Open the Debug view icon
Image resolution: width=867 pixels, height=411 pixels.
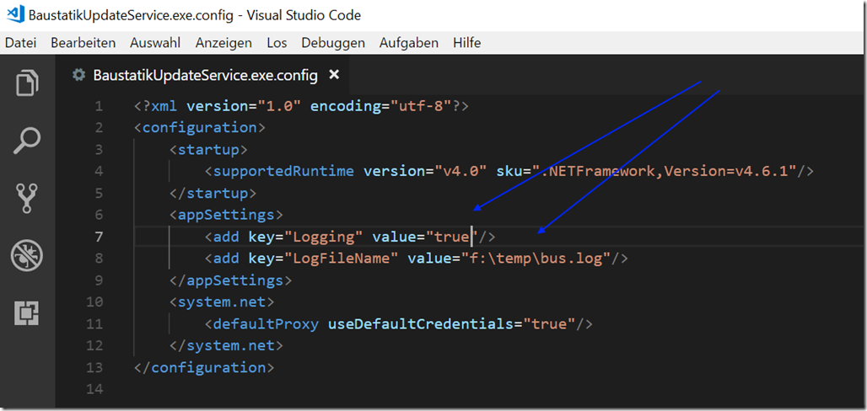tap(27, 256)
